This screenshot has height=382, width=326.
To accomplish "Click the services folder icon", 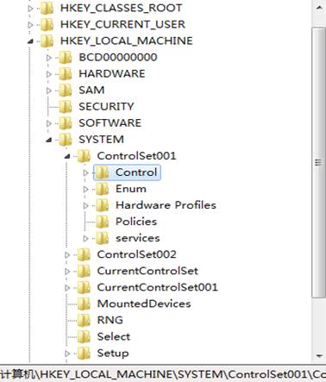I will 102,238.
